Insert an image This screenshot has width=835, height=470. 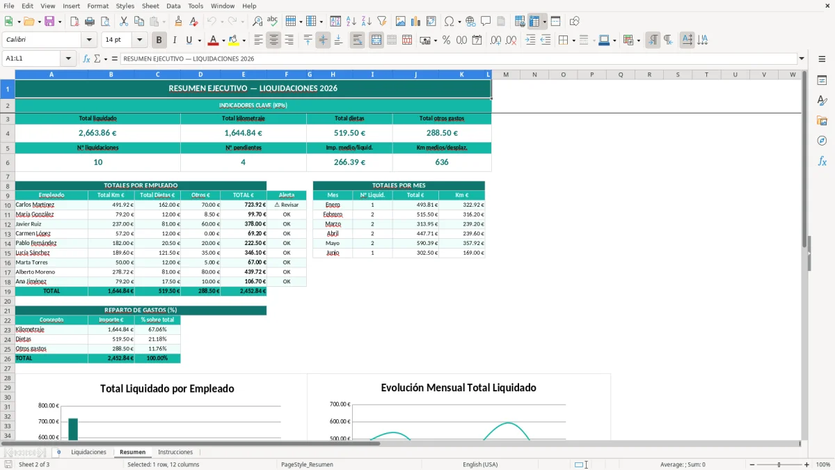click(401, 22)
